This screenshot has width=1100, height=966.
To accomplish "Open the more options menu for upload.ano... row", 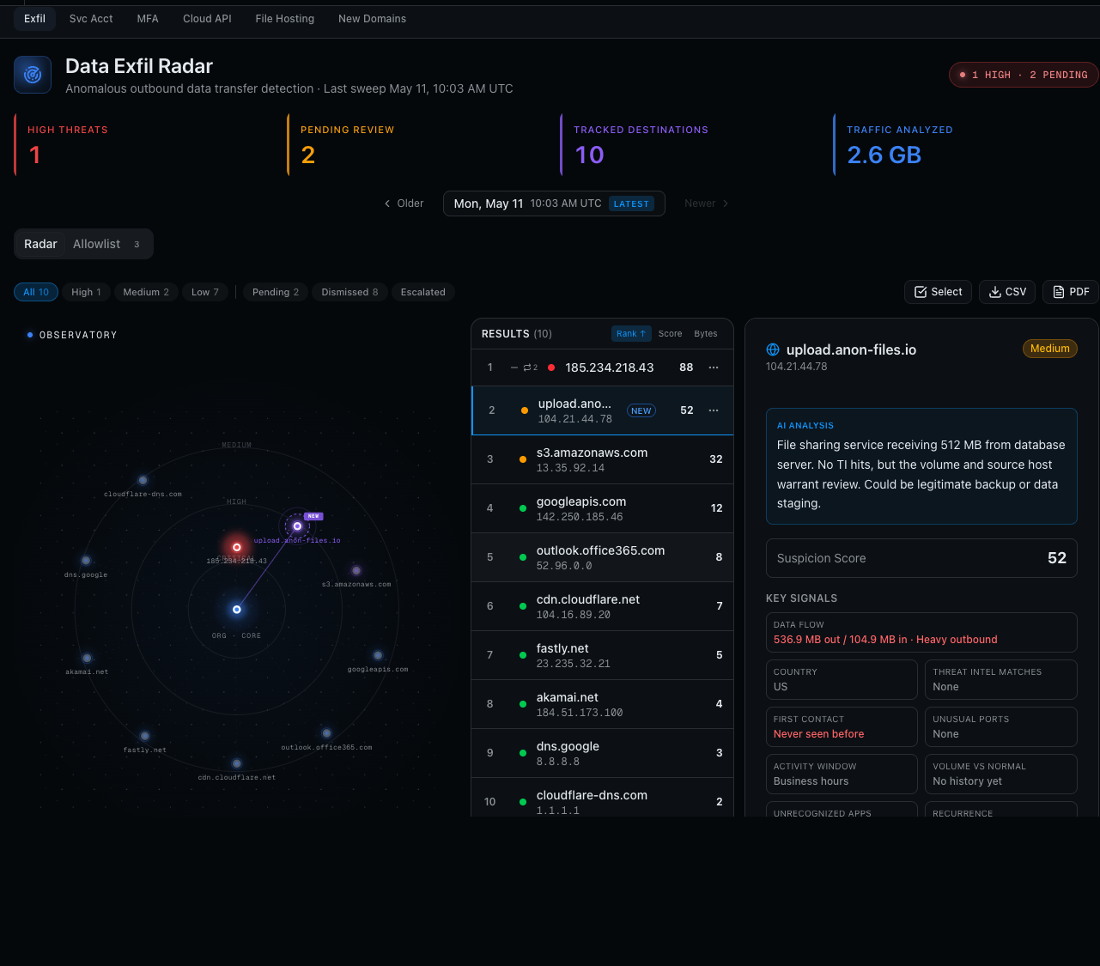I will 714,410.
